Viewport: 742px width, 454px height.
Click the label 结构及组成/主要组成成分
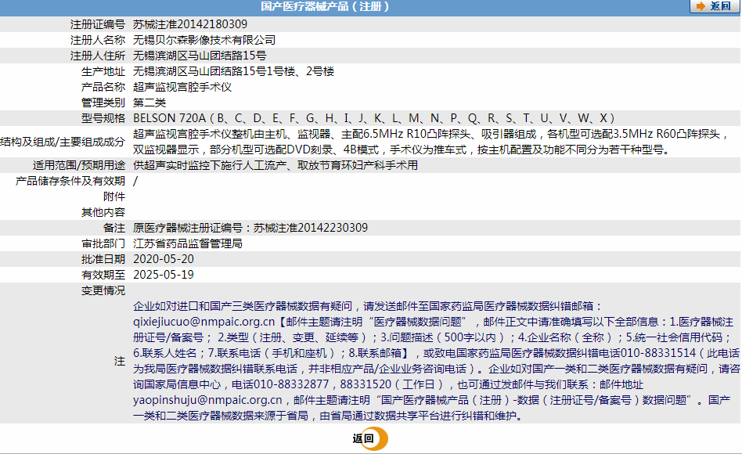[x=63, y=142]
